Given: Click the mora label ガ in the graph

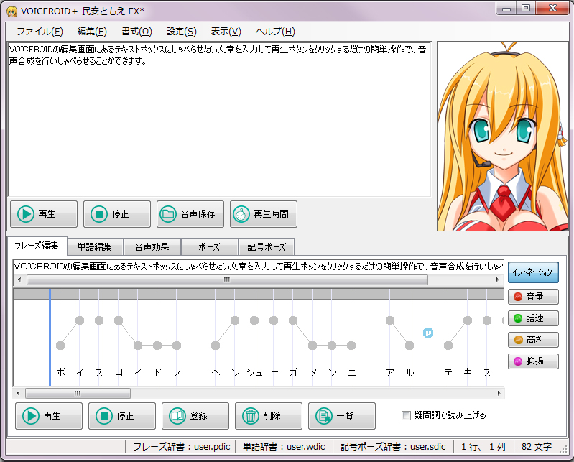Looking at the screenshot, I should [293, 372].
